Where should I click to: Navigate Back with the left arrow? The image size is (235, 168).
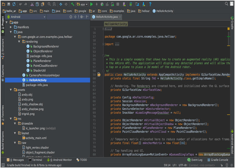pos(61,4)
